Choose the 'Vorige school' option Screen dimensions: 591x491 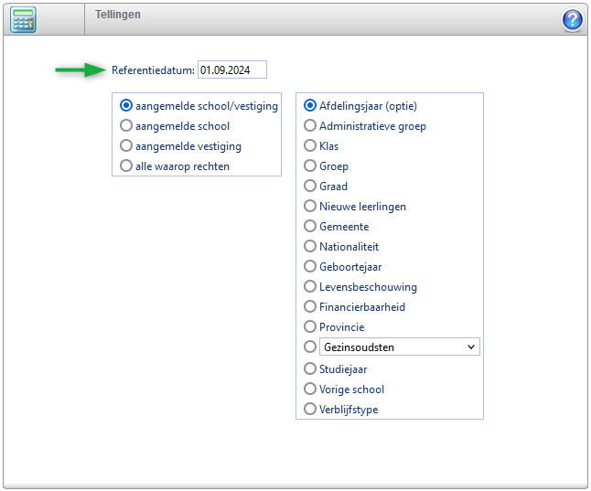311,390
